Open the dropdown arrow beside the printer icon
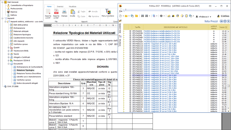The height and width of the screenshot is (130, 231). pos(164,16)
